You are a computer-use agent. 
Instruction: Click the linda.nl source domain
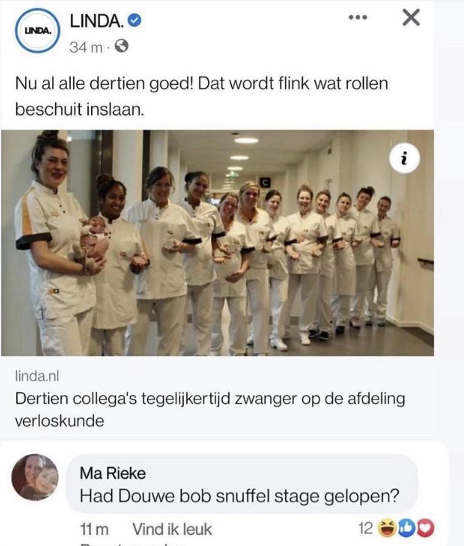(x=37, y=376)
